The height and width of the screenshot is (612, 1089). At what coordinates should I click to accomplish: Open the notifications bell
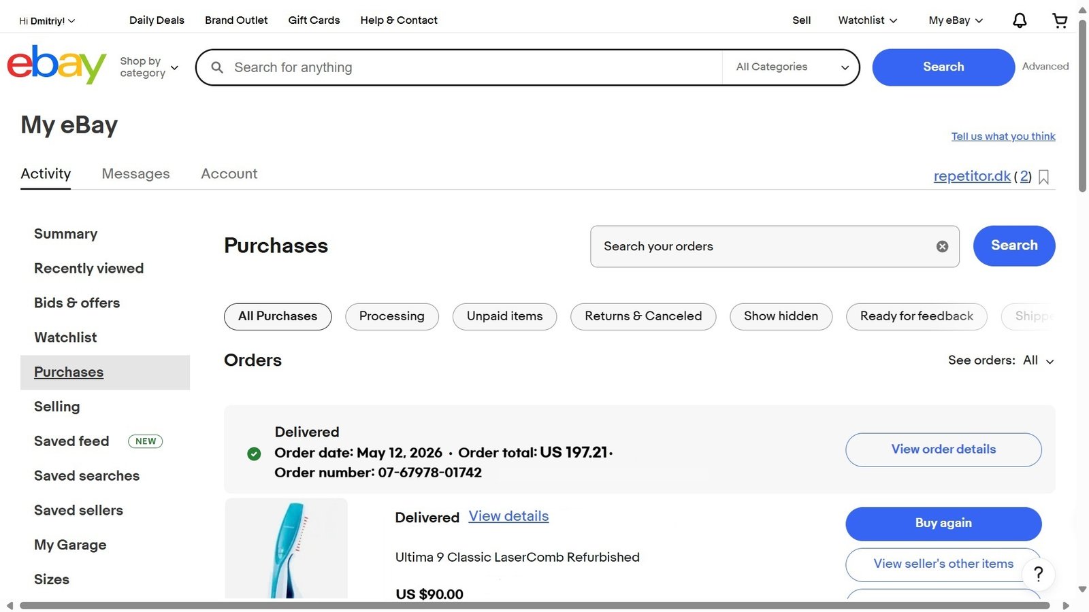point(1019,20)
